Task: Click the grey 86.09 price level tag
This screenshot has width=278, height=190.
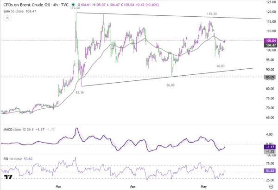Action: [271, 77]
